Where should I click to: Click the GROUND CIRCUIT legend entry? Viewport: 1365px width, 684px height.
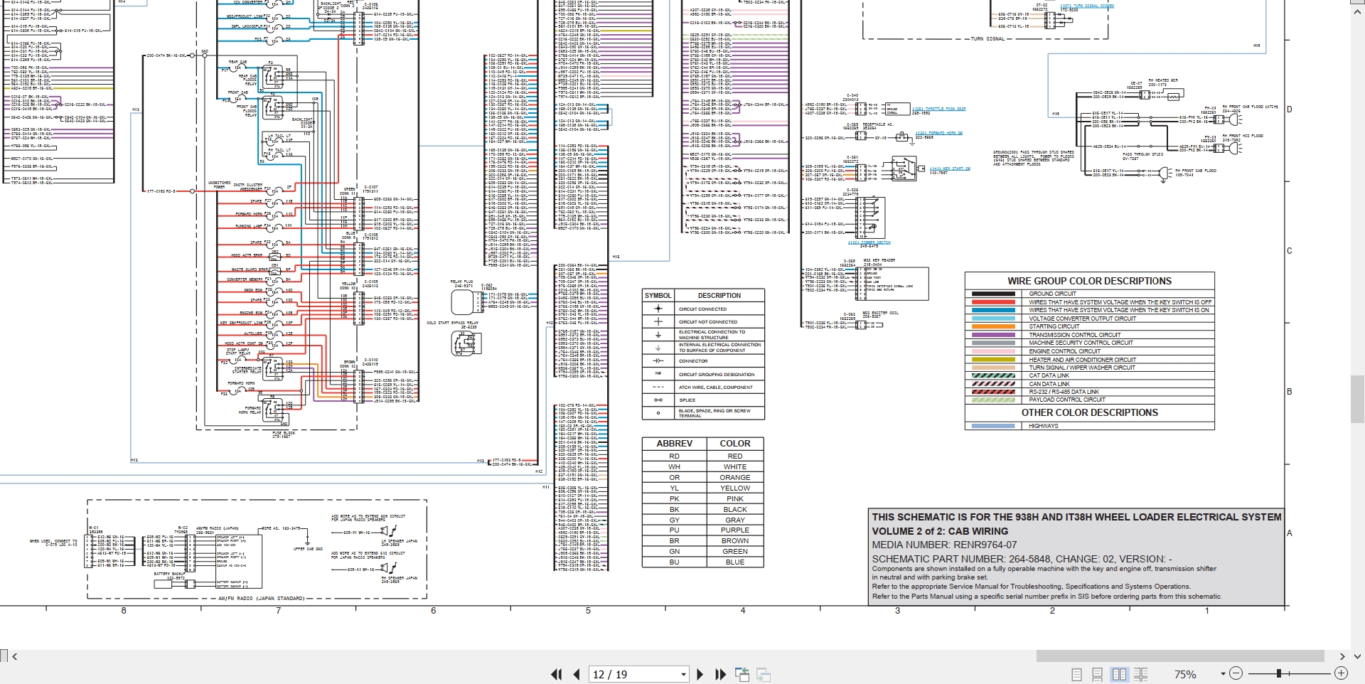[x=1052, y=294]
